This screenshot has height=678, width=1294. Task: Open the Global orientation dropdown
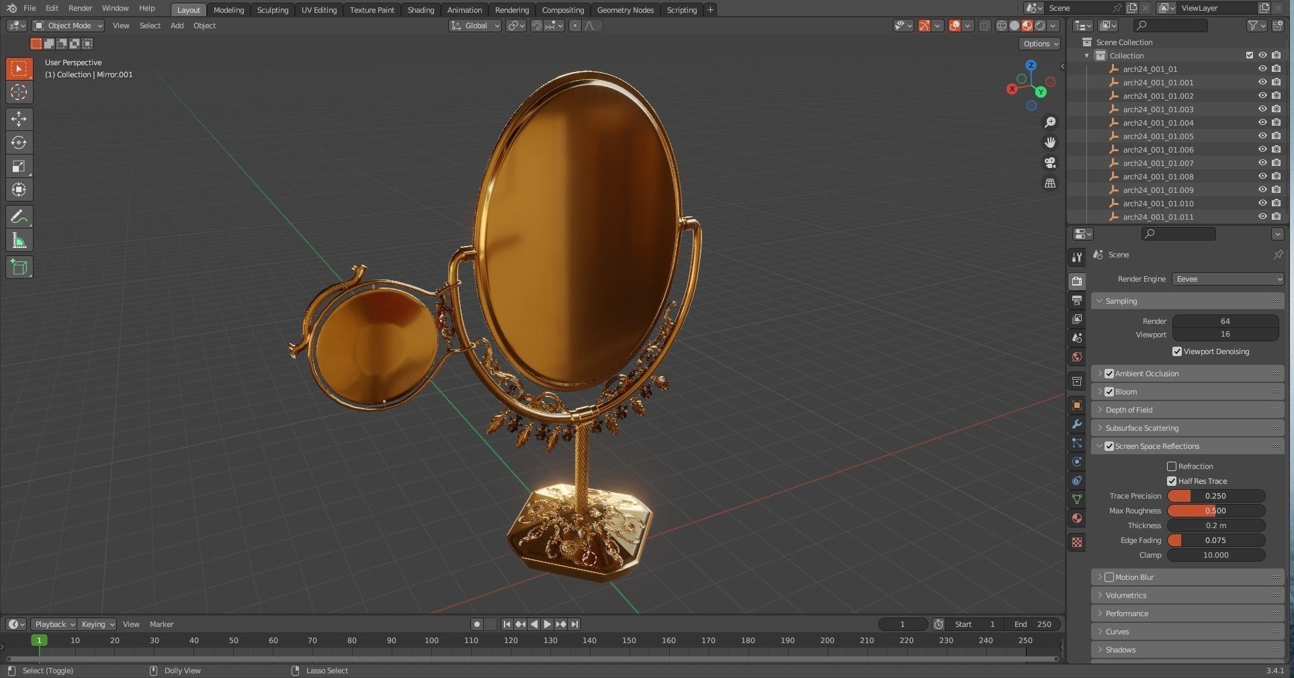[x=475, y=26]
